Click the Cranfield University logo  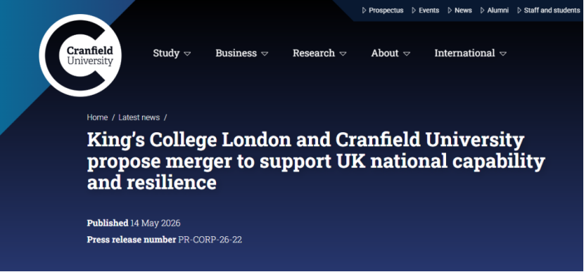tap(80, 56)
